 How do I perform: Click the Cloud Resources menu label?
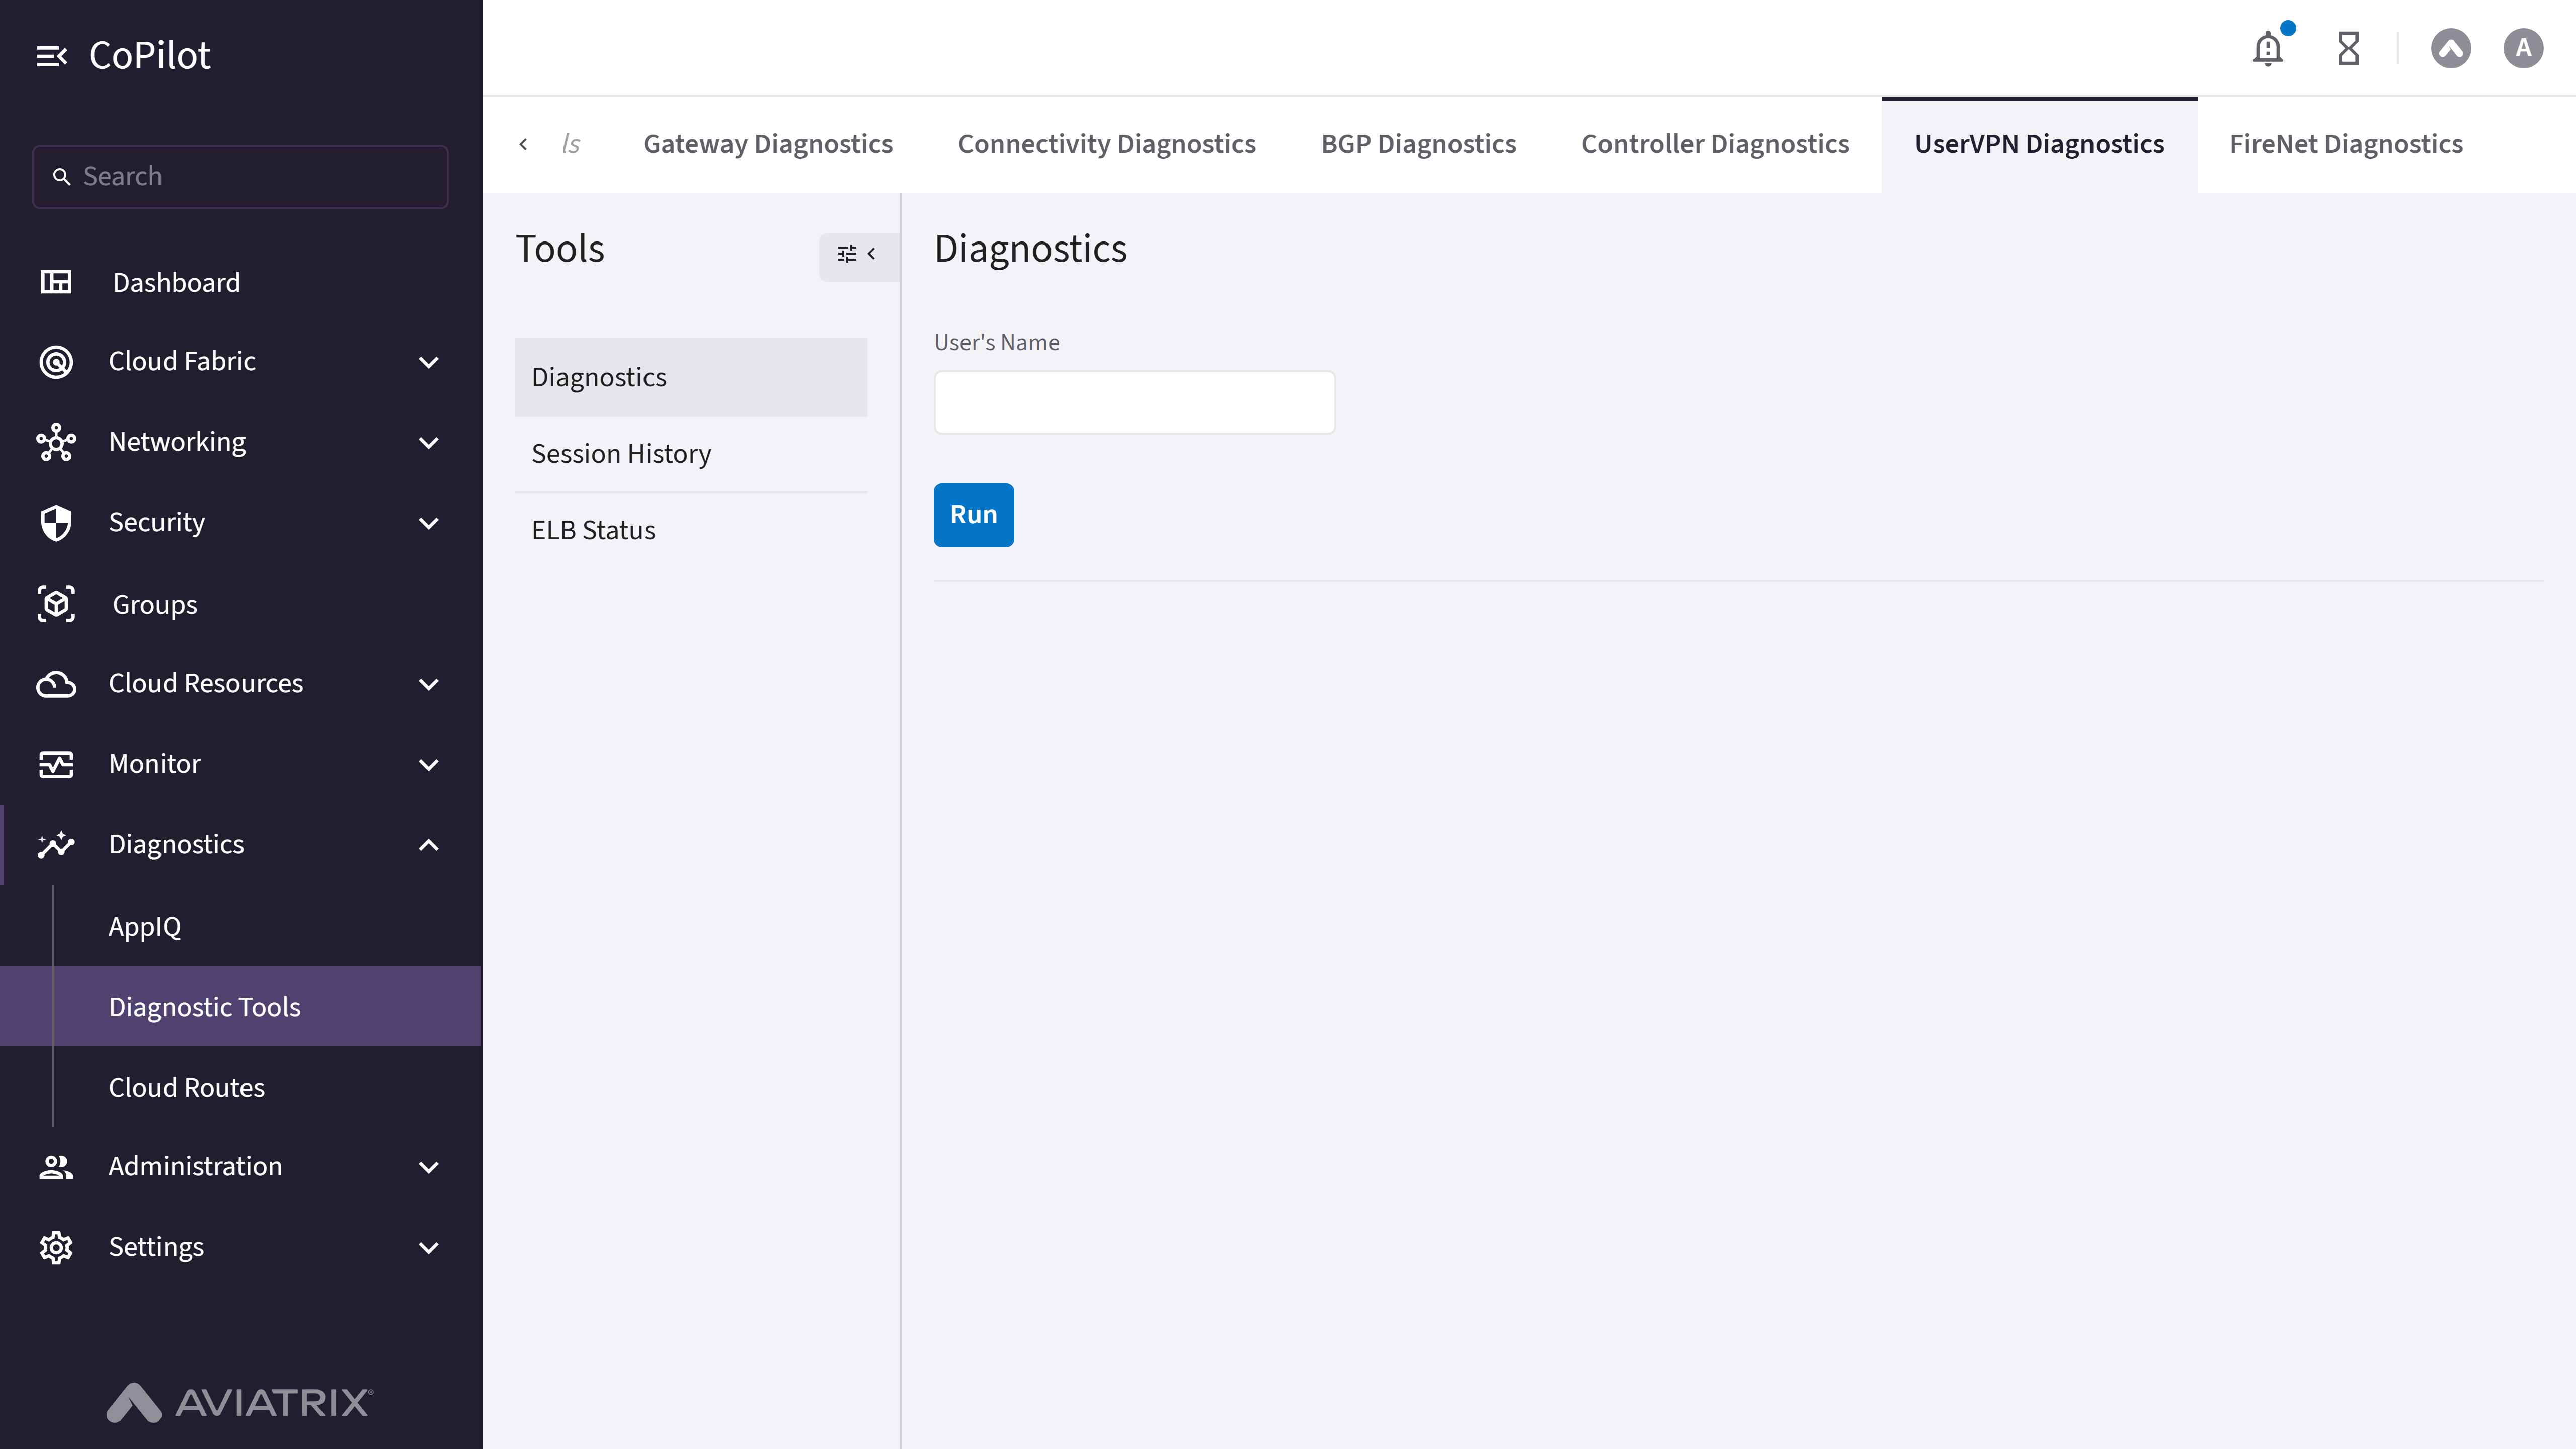pos(206,684)
